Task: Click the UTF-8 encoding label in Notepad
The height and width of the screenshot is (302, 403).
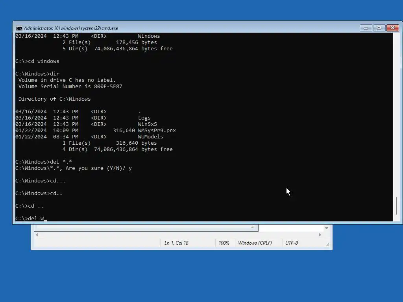Action: point(292,243)
